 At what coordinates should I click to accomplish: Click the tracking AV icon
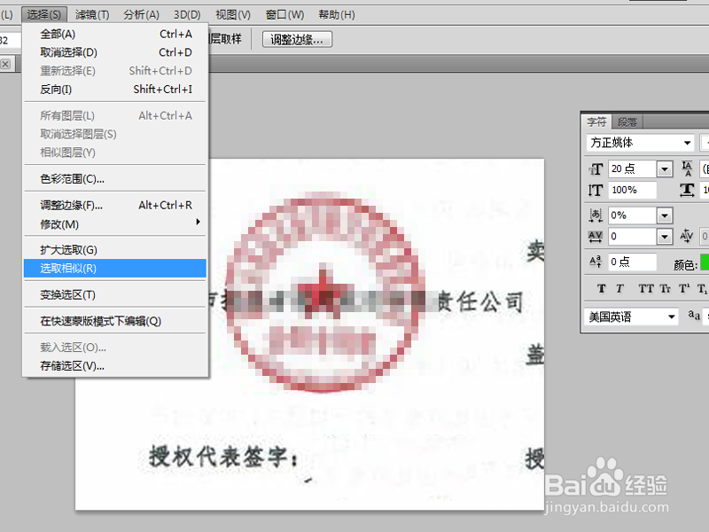coord(596,237)
